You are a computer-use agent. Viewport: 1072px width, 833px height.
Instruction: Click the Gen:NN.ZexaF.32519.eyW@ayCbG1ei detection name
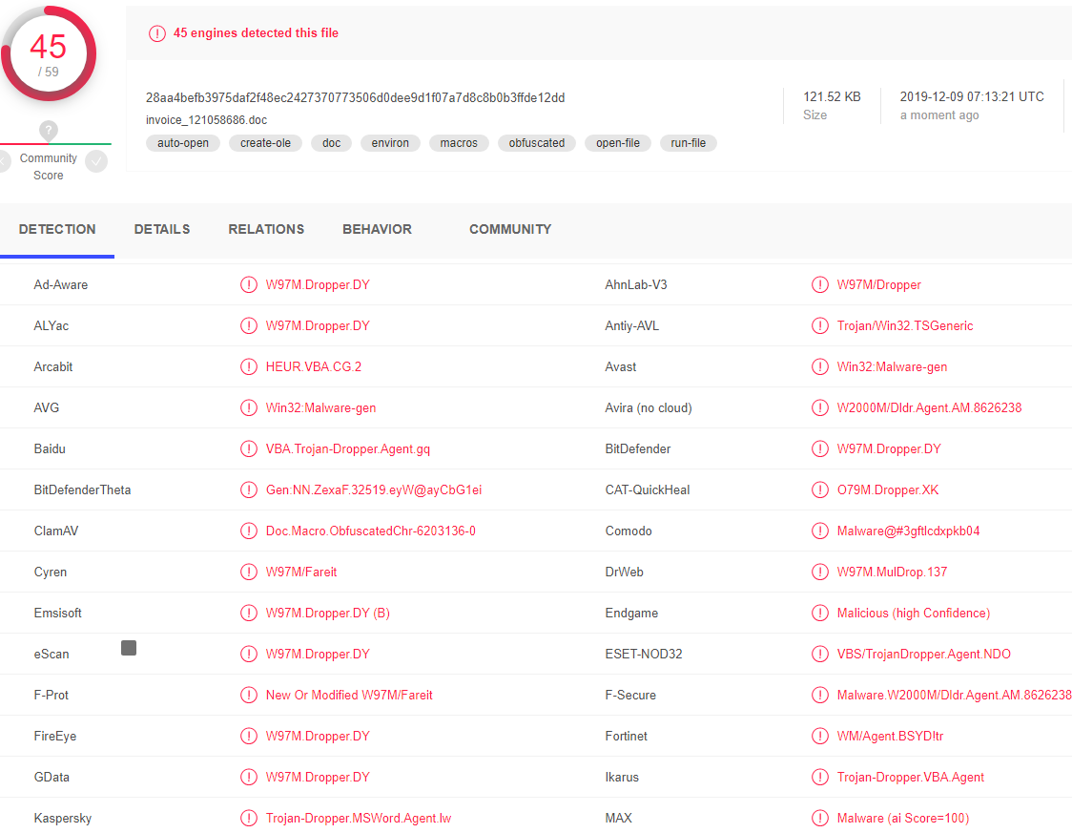(374, 489)
